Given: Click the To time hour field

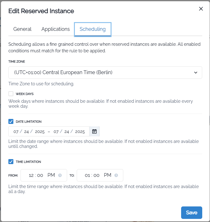Looking at the screenshot, I should coord(87,175).
